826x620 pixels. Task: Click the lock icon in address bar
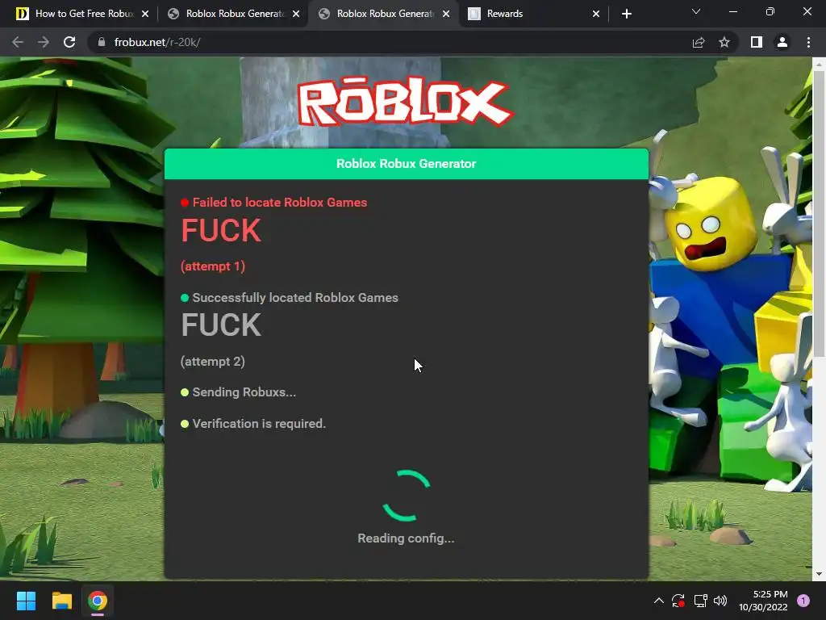[102, 42]
